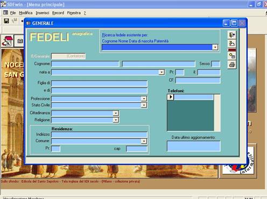Image resolution: width=267 pixels, height=199 pixels.
Task: Expand the Professione dropdown arrow
Action: pyautogui.click(x=144, y=99)
